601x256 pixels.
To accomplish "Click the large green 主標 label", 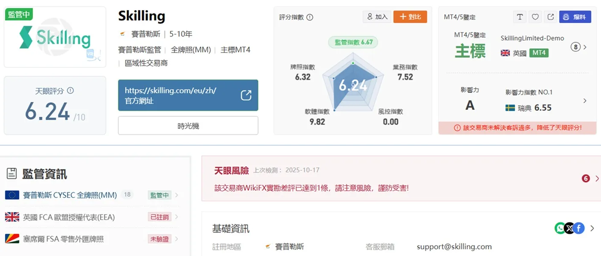I will (x=470, y=51).
